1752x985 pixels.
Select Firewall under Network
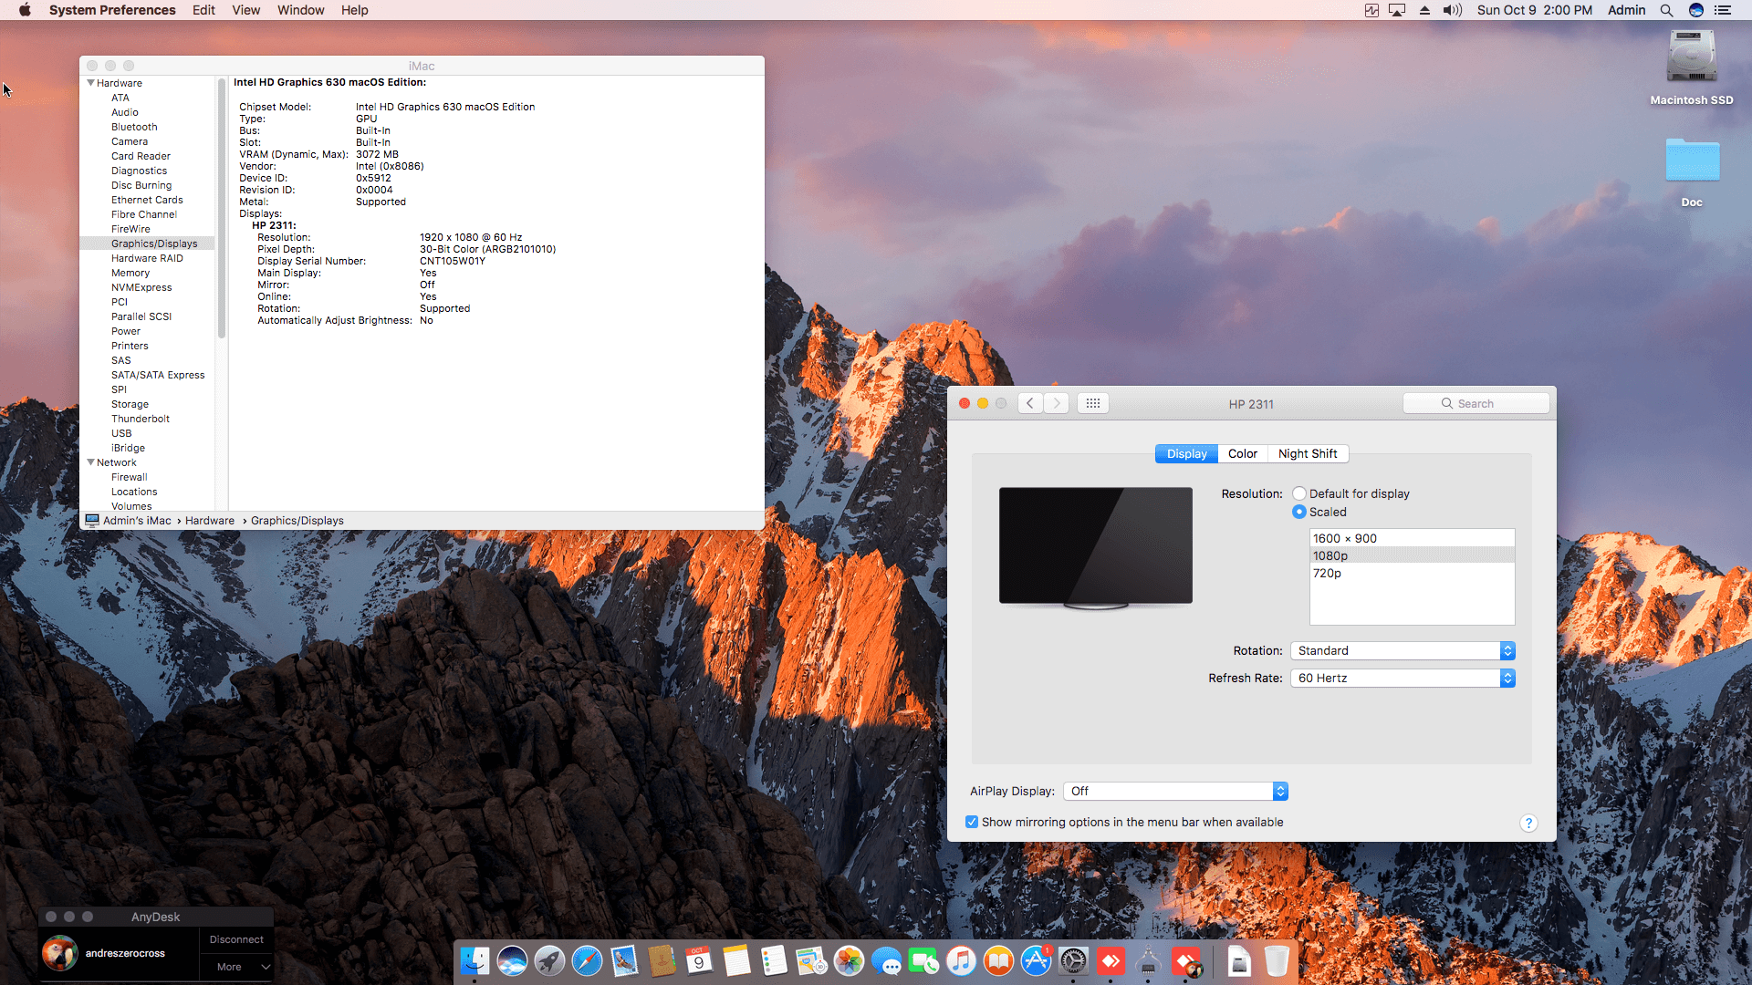click(129, 477)
